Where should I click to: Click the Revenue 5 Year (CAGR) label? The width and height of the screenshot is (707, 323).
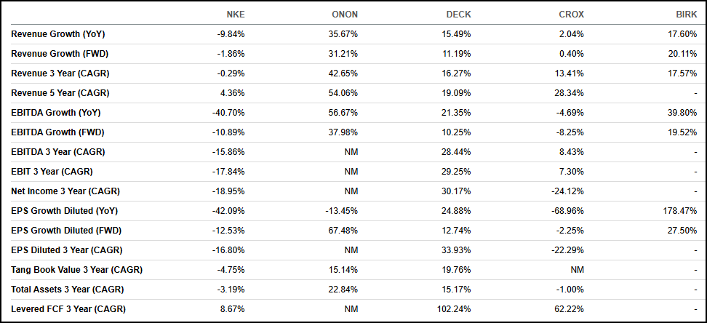click(x=60, y=93)
